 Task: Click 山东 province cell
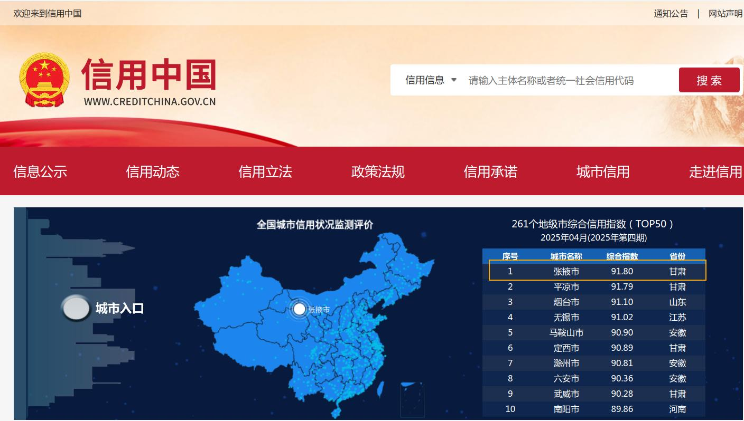point(678,302)
